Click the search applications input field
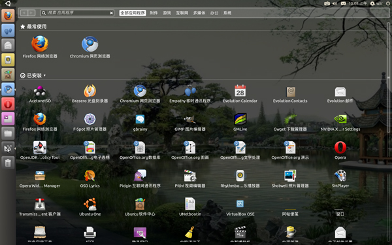The image size is (392, 245). point(78,13)
